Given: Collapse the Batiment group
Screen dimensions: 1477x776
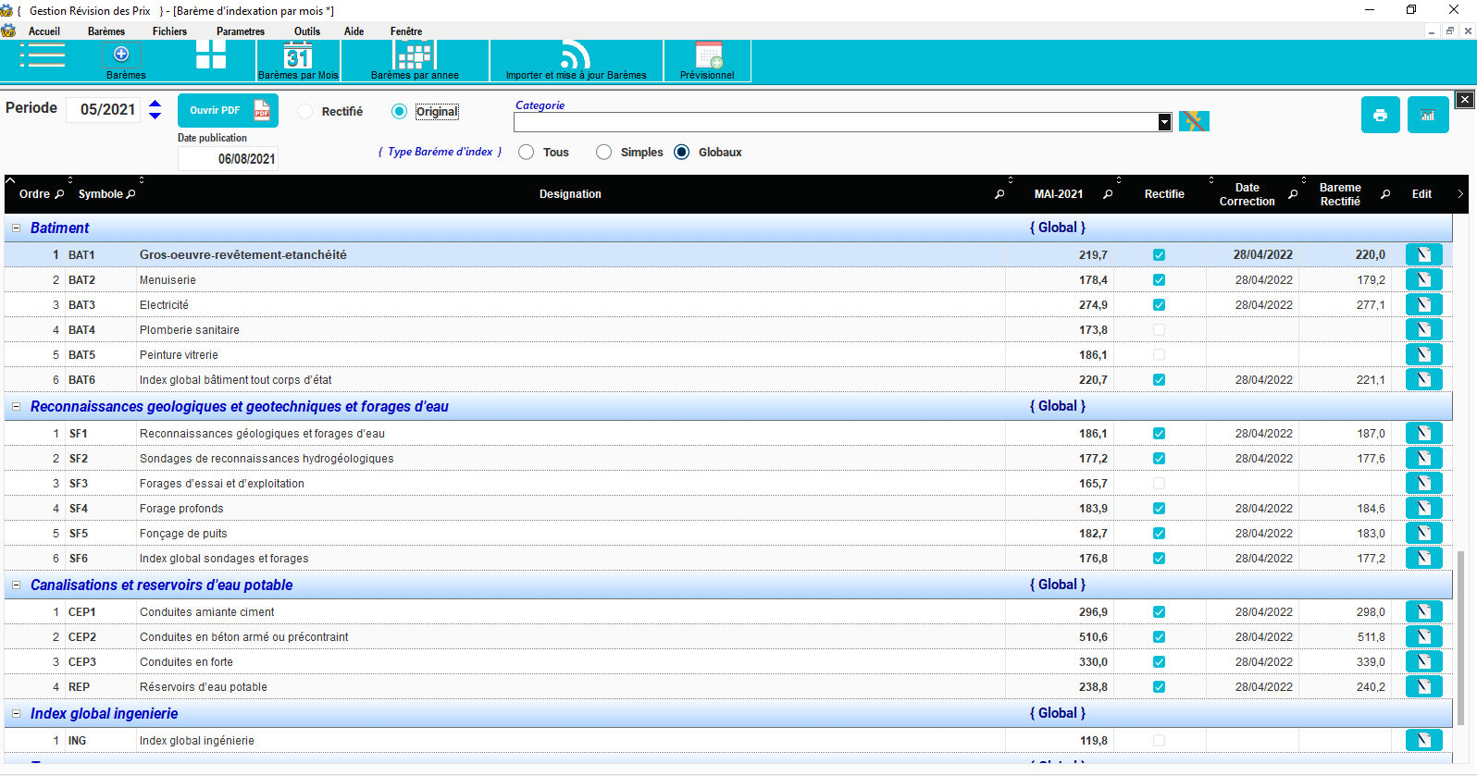Looking at the screenshot, I should tap(16, 228).
